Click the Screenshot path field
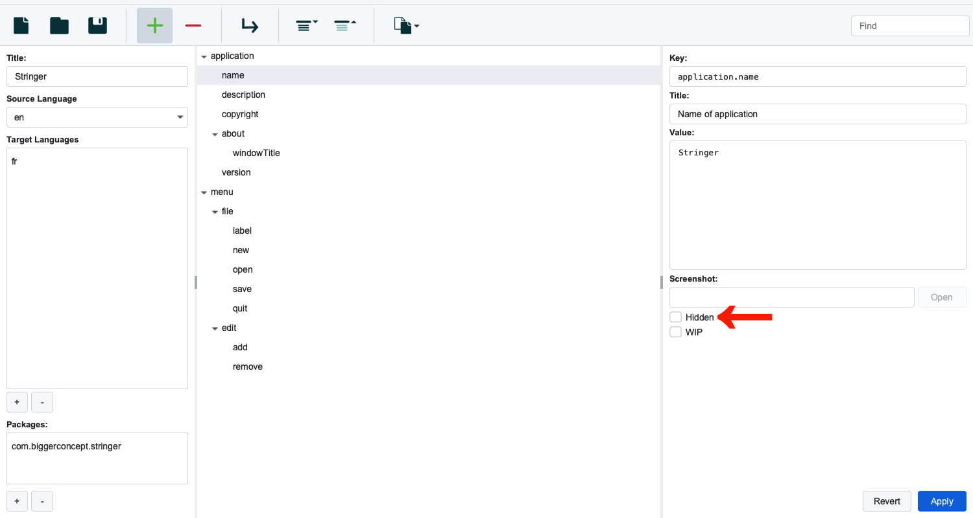This screenshot has height=518, width=973. 792,297
